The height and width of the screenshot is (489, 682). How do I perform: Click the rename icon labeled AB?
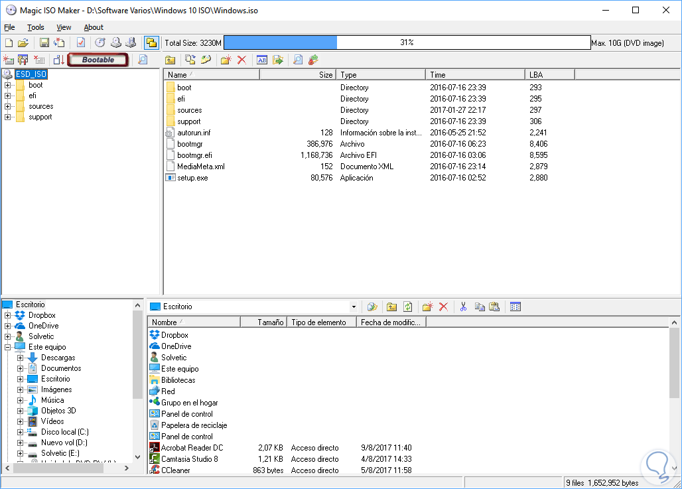point(262,60)
